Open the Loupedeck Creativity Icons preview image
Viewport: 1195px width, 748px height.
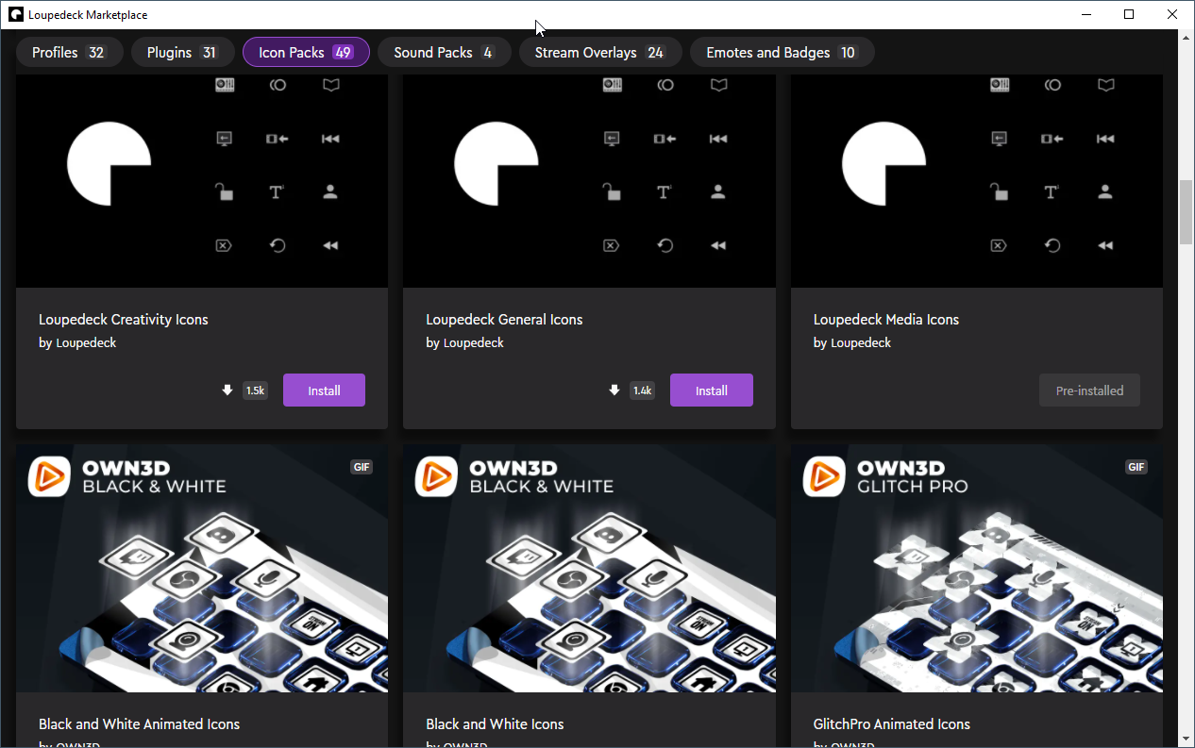click(202, 180)
